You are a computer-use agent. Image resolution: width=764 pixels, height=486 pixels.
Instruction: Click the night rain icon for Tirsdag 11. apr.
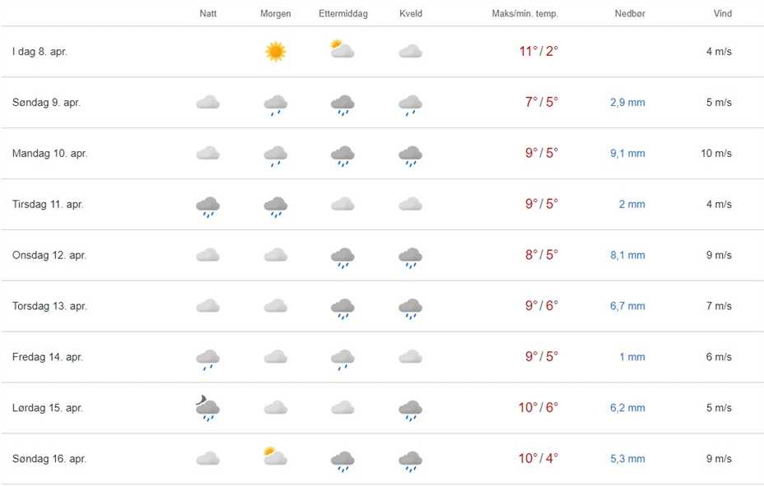pos(207,206)
